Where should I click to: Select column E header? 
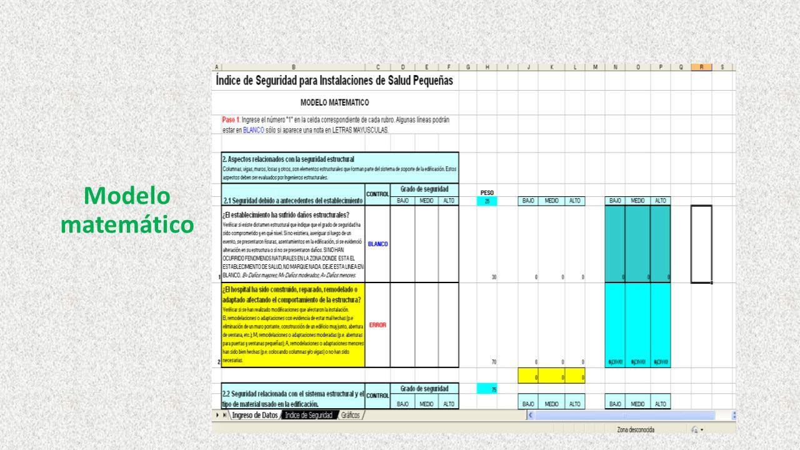(x=426, y=67)
